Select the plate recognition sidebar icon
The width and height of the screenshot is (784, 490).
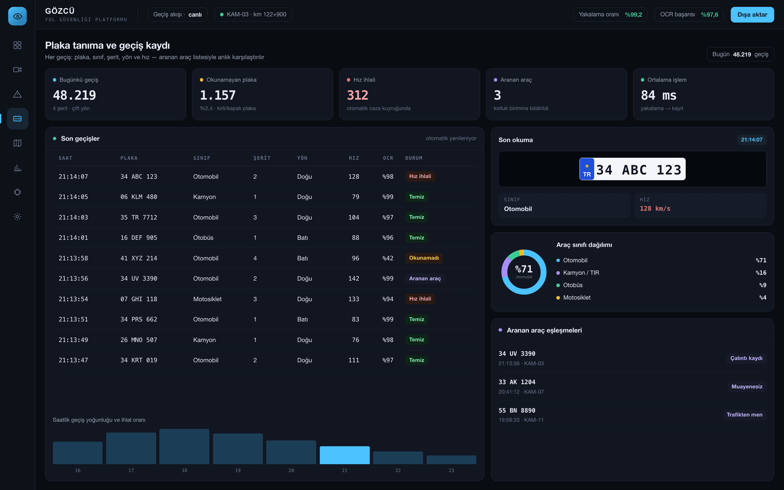tap(17, 119)
